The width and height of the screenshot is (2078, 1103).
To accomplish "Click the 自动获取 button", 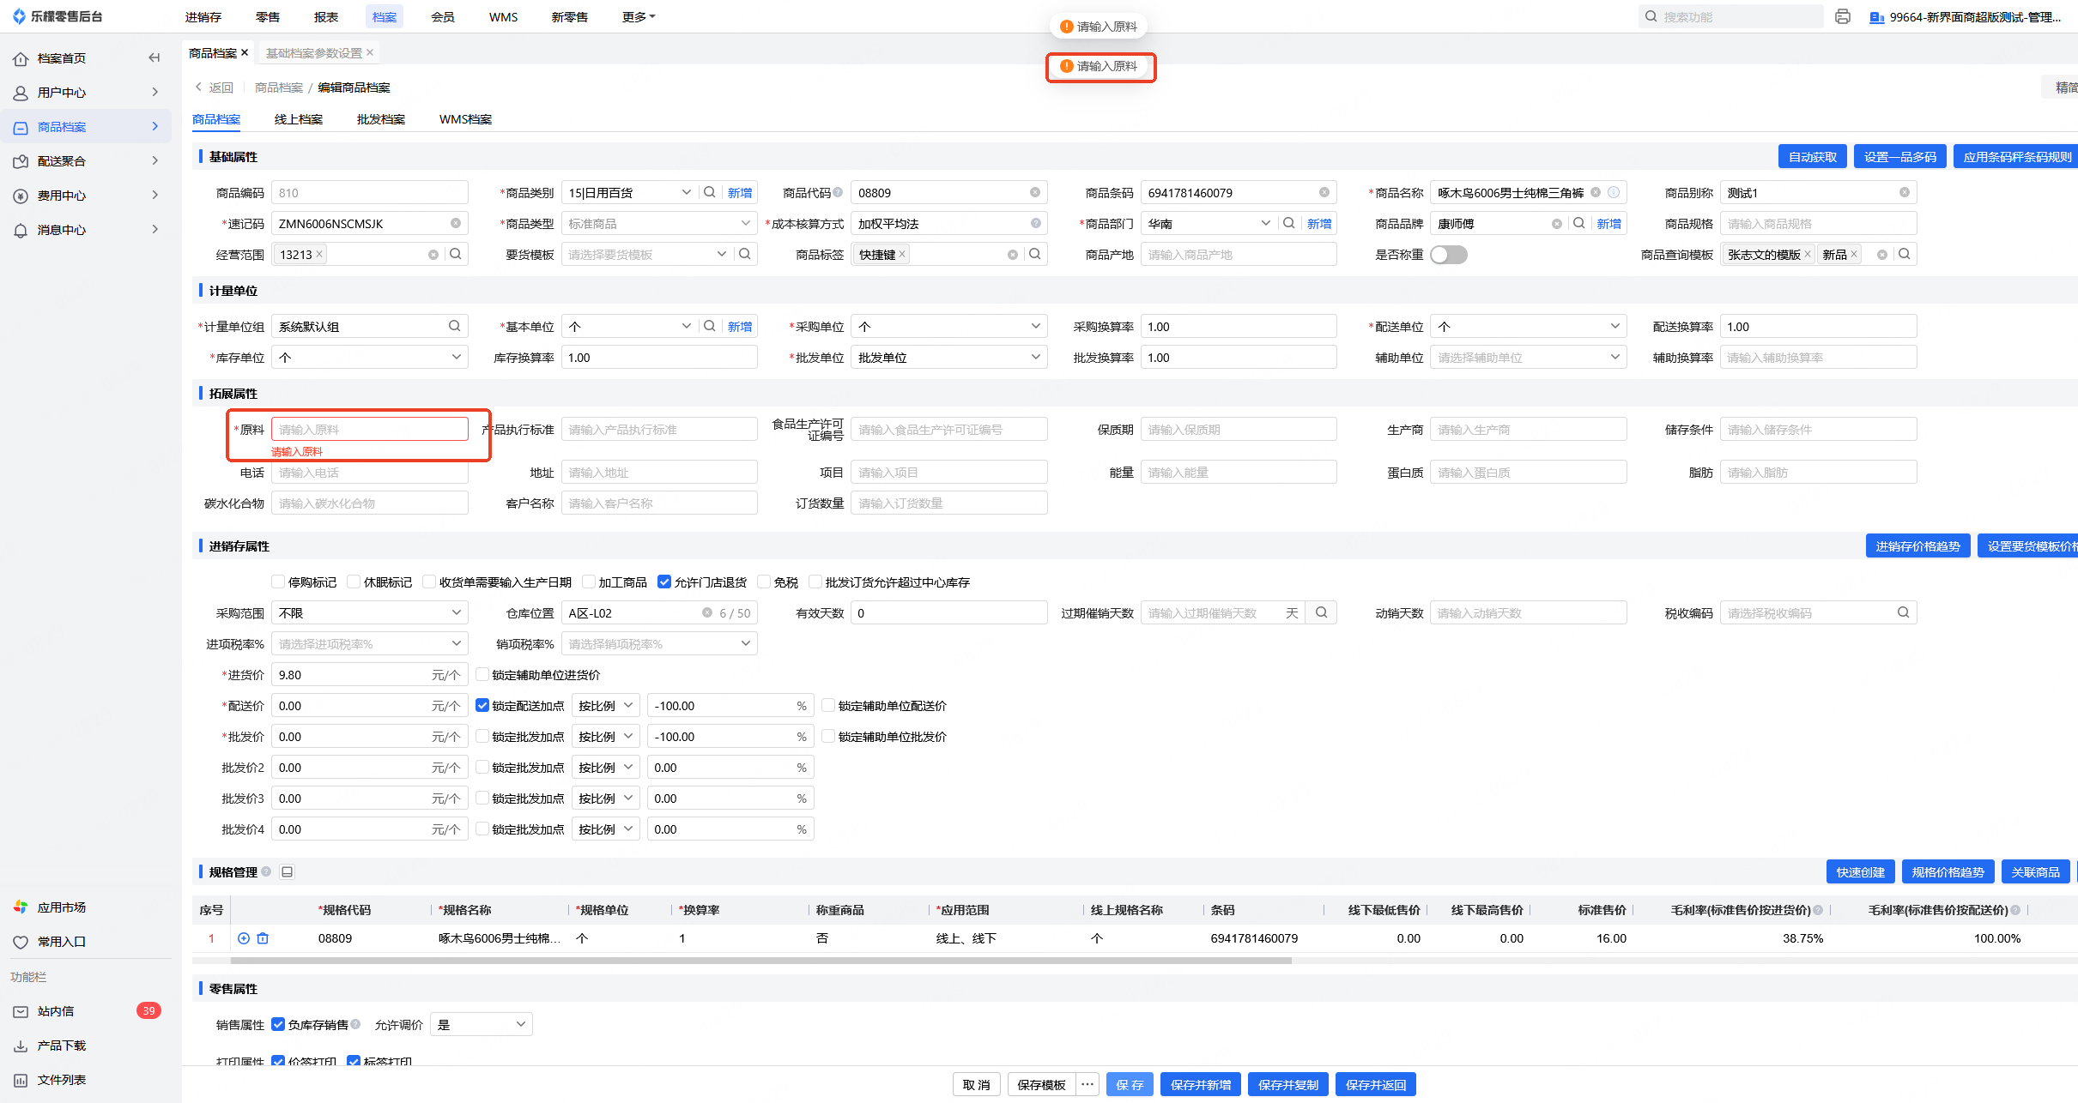I will (x=1812, y=157).
